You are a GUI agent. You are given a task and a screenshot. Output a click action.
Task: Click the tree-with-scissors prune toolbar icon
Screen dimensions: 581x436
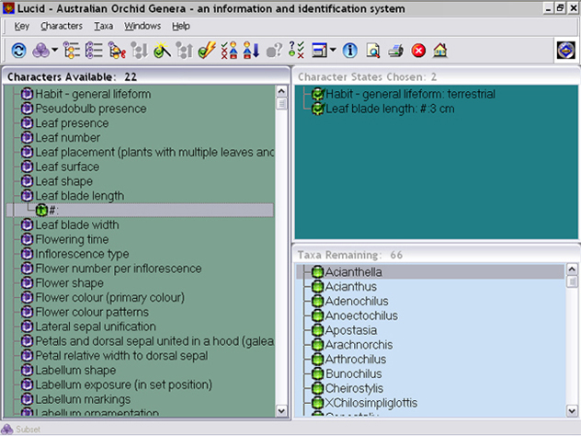click(117, 50)
